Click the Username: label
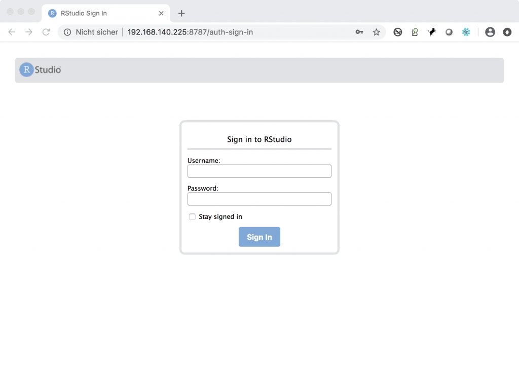Viewport: 519px width, 369px height. click(204, 161)
